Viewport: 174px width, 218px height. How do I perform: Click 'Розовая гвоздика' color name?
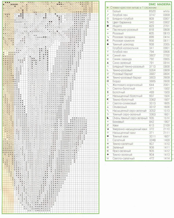(x=124, y=37)
